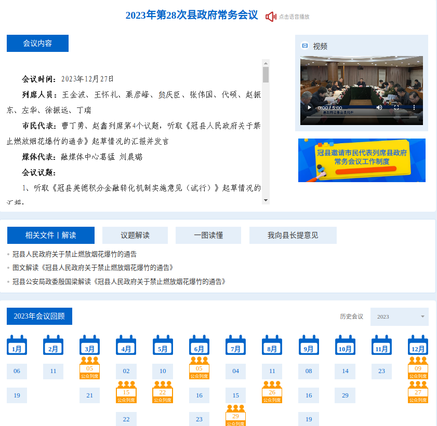This screenshot has width=437, height=426.
Task: Seek on the video progress bar
Action: tap(362, 117)
